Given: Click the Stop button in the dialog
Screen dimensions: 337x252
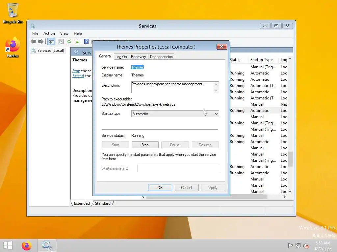Looking at the screenshot, I should coord(145,145).
